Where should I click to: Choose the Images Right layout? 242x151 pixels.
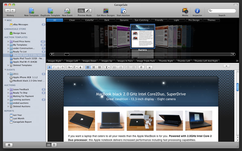[55, 61]
